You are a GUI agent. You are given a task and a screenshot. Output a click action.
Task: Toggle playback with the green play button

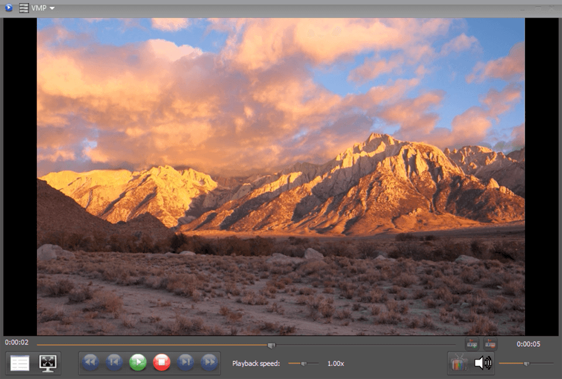pyautogui.click(x=138, y=362)
